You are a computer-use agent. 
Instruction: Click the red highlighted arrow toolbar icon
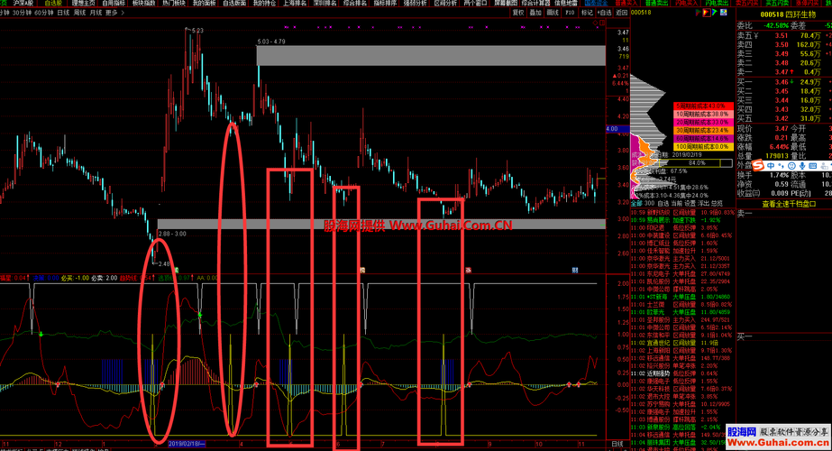[707, 13]
